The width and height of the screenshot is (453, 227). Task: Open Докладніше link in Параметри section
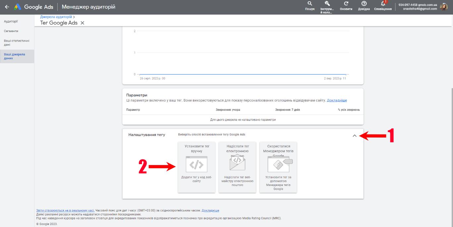[337, 100]
